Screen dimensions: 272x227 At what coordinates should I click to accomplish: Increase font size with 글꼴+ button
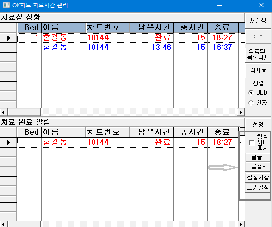pyautogui.click(x=258, y=157)
